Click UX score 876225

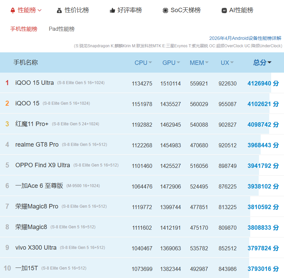coord(228,187)
